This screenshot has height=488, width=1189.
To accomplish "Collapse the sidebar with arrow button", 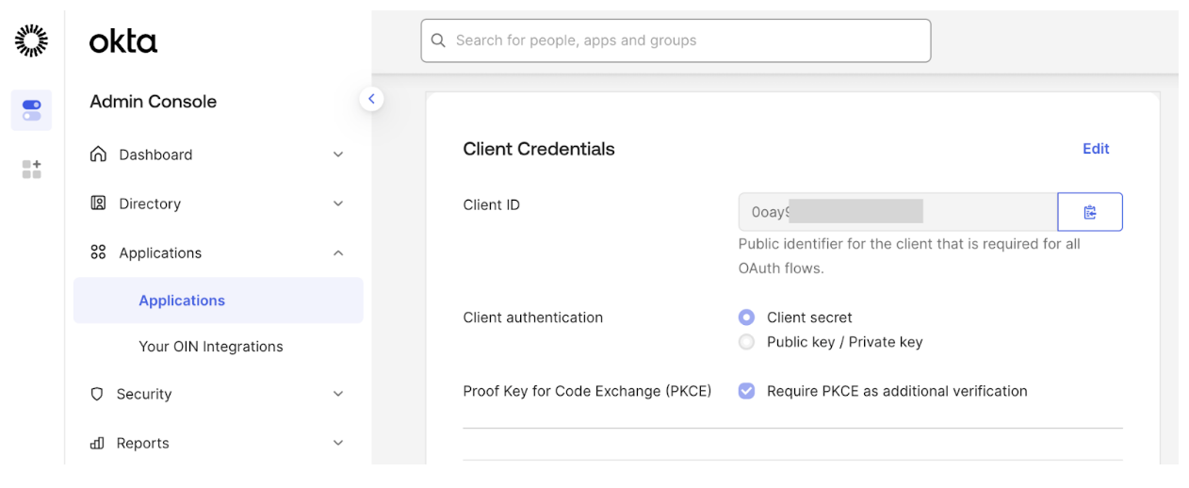I will [x=371, y=98].
